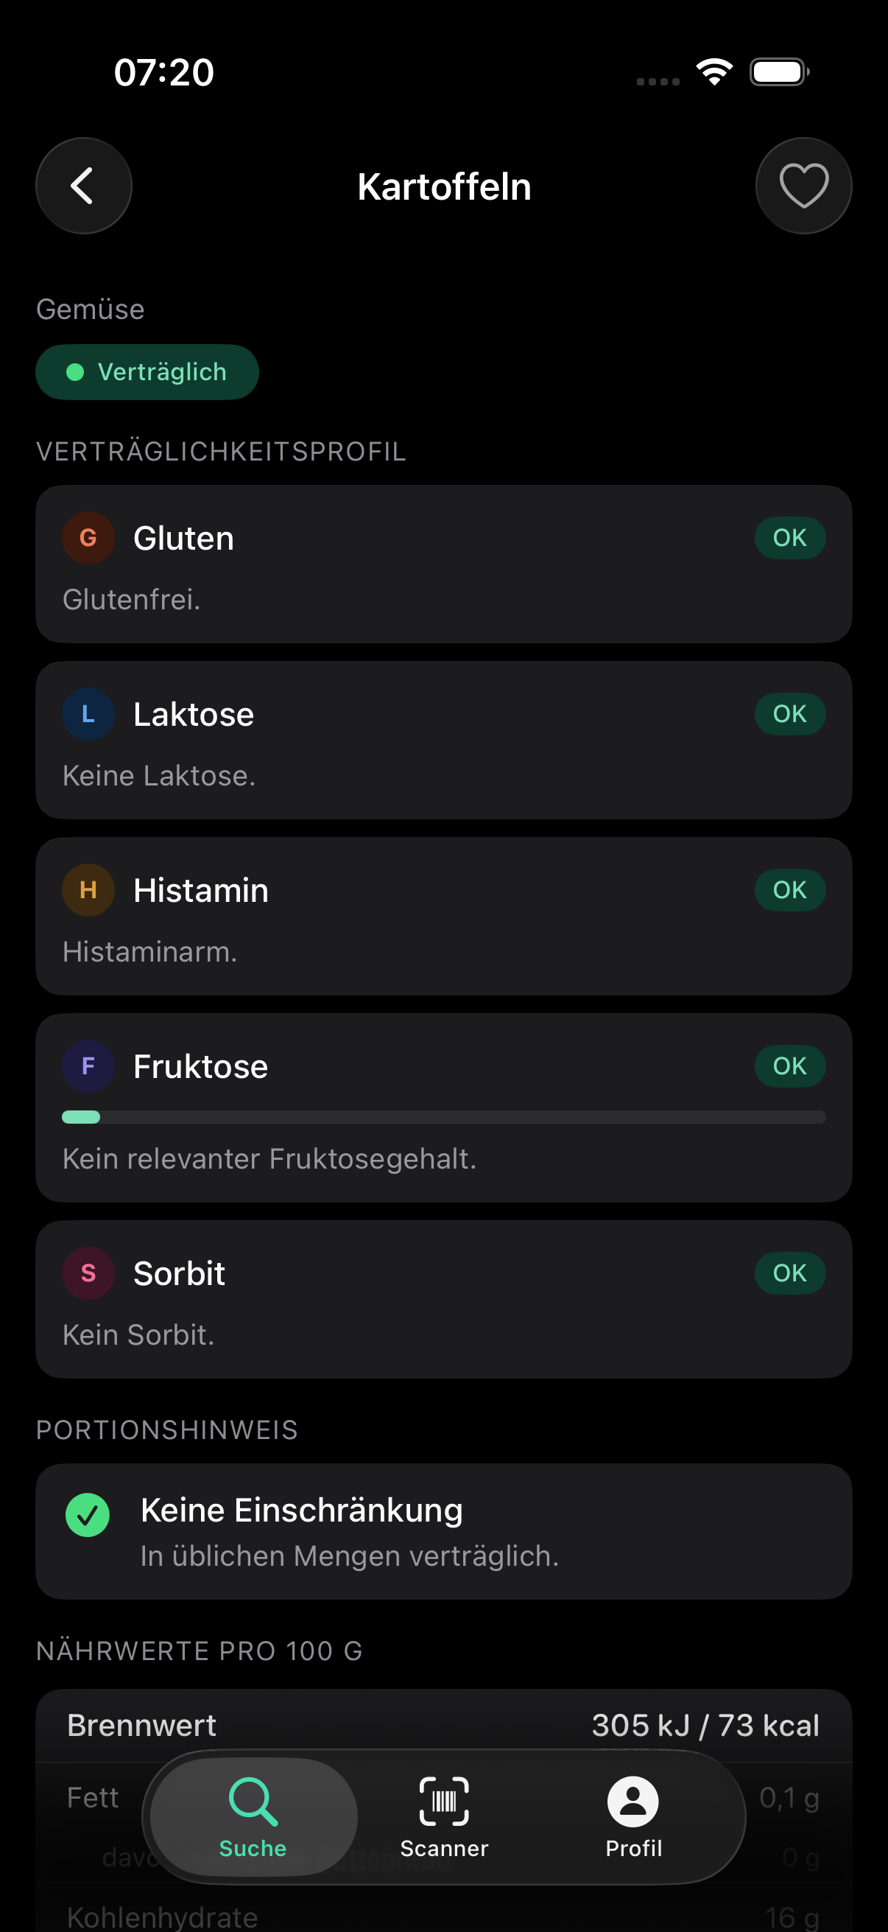Switch to the Scanner tab
The height and width of the screenshot is (1932, 888).
tap(443, 1816)
